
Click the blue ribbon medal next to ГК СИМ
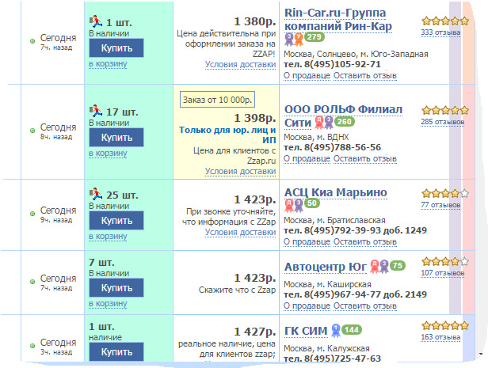point(335,330)
